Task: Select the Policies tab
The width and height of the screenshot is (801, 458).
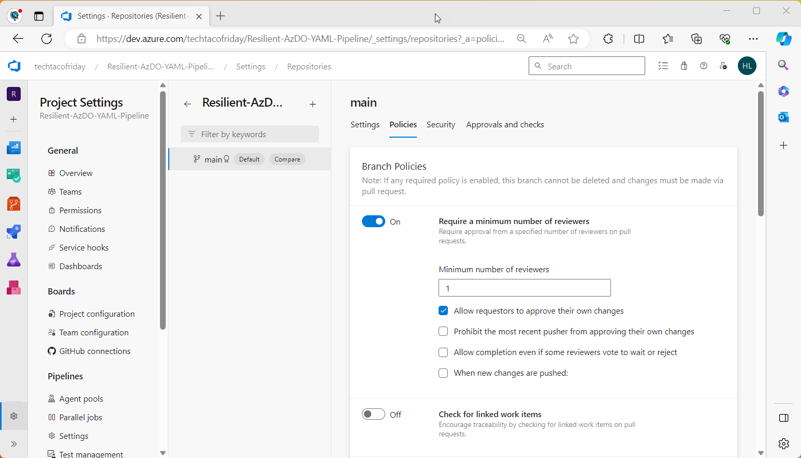Action: 403,125
